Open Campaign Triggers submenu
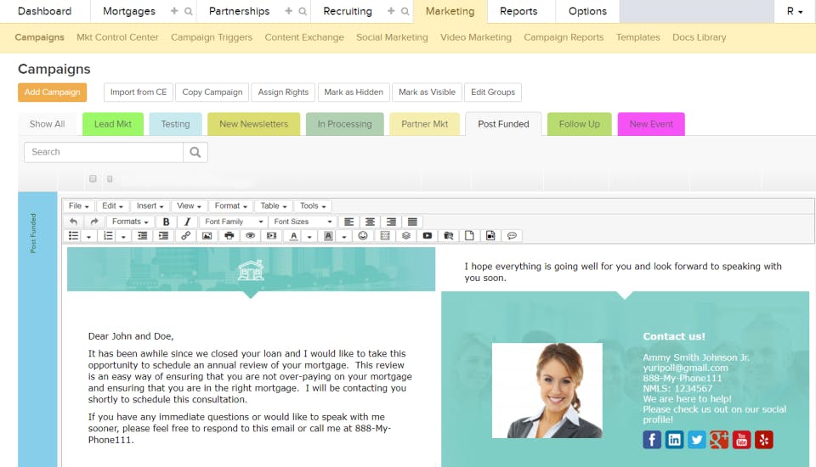Viewport: 816px width, 467px height. pyautogui.click(x=212, y=37)
